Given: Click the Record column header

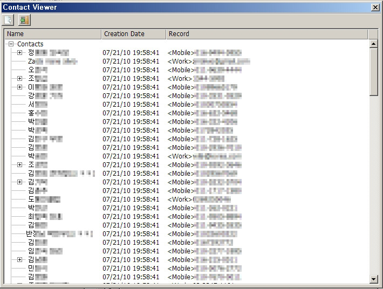Looking at the screenshot, I should click(x=266, y=34).
